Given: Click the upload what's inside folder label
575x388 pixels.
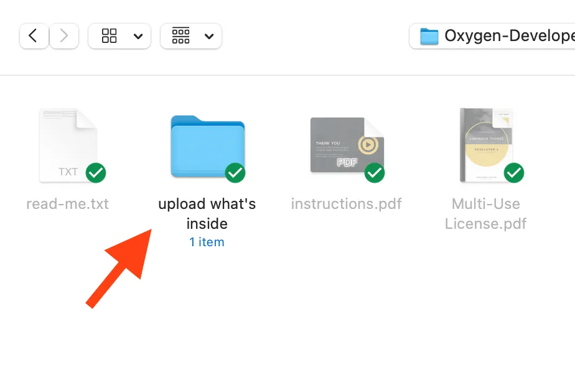Looking at the screenshot, I should tap(207, 214).
